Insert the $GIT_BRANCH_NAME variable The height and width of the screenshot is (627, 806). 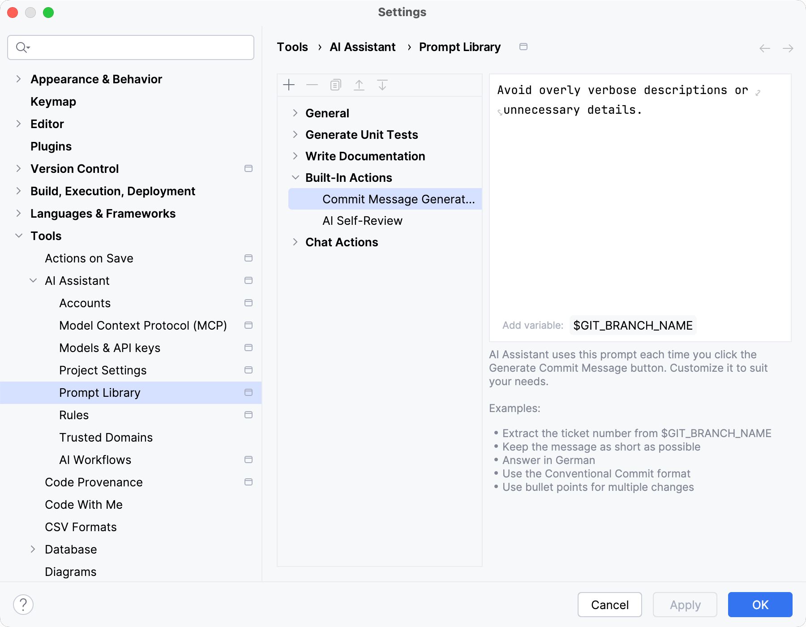coord(633,326)
